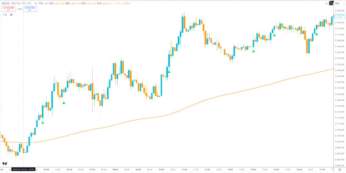Viewport: 346px width, 173px height.
Task: Click the left edge panel expand handle
Action: (x=1, y=106)
